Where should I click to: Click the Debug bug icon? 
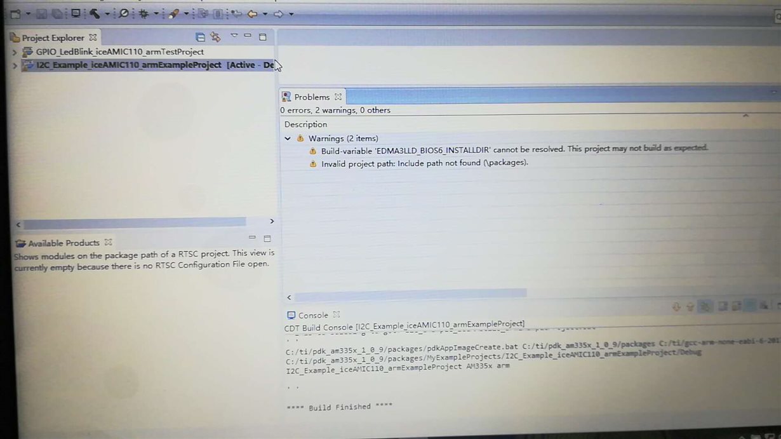point(144,13)
